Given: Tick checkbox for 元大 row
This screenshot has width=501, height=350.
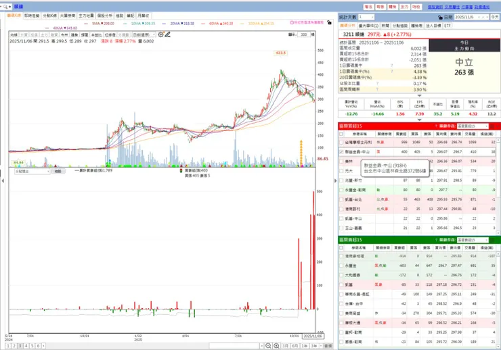Looking at the screenshot, I should tap(341, 171).
